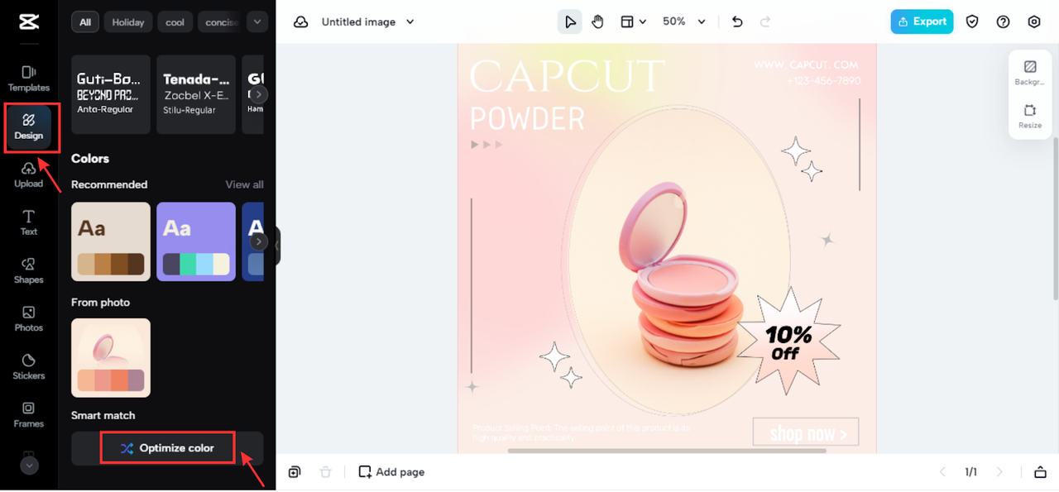Show next recommended color themes
Screen dimensions: 1059x492
(259, 241)
